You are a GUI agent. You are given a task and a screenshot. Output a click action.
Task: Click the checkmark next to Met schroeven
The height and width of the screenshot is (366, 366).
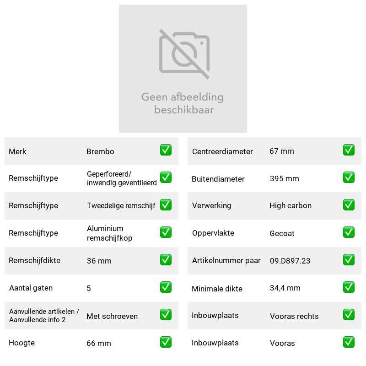tap(166, 315)
